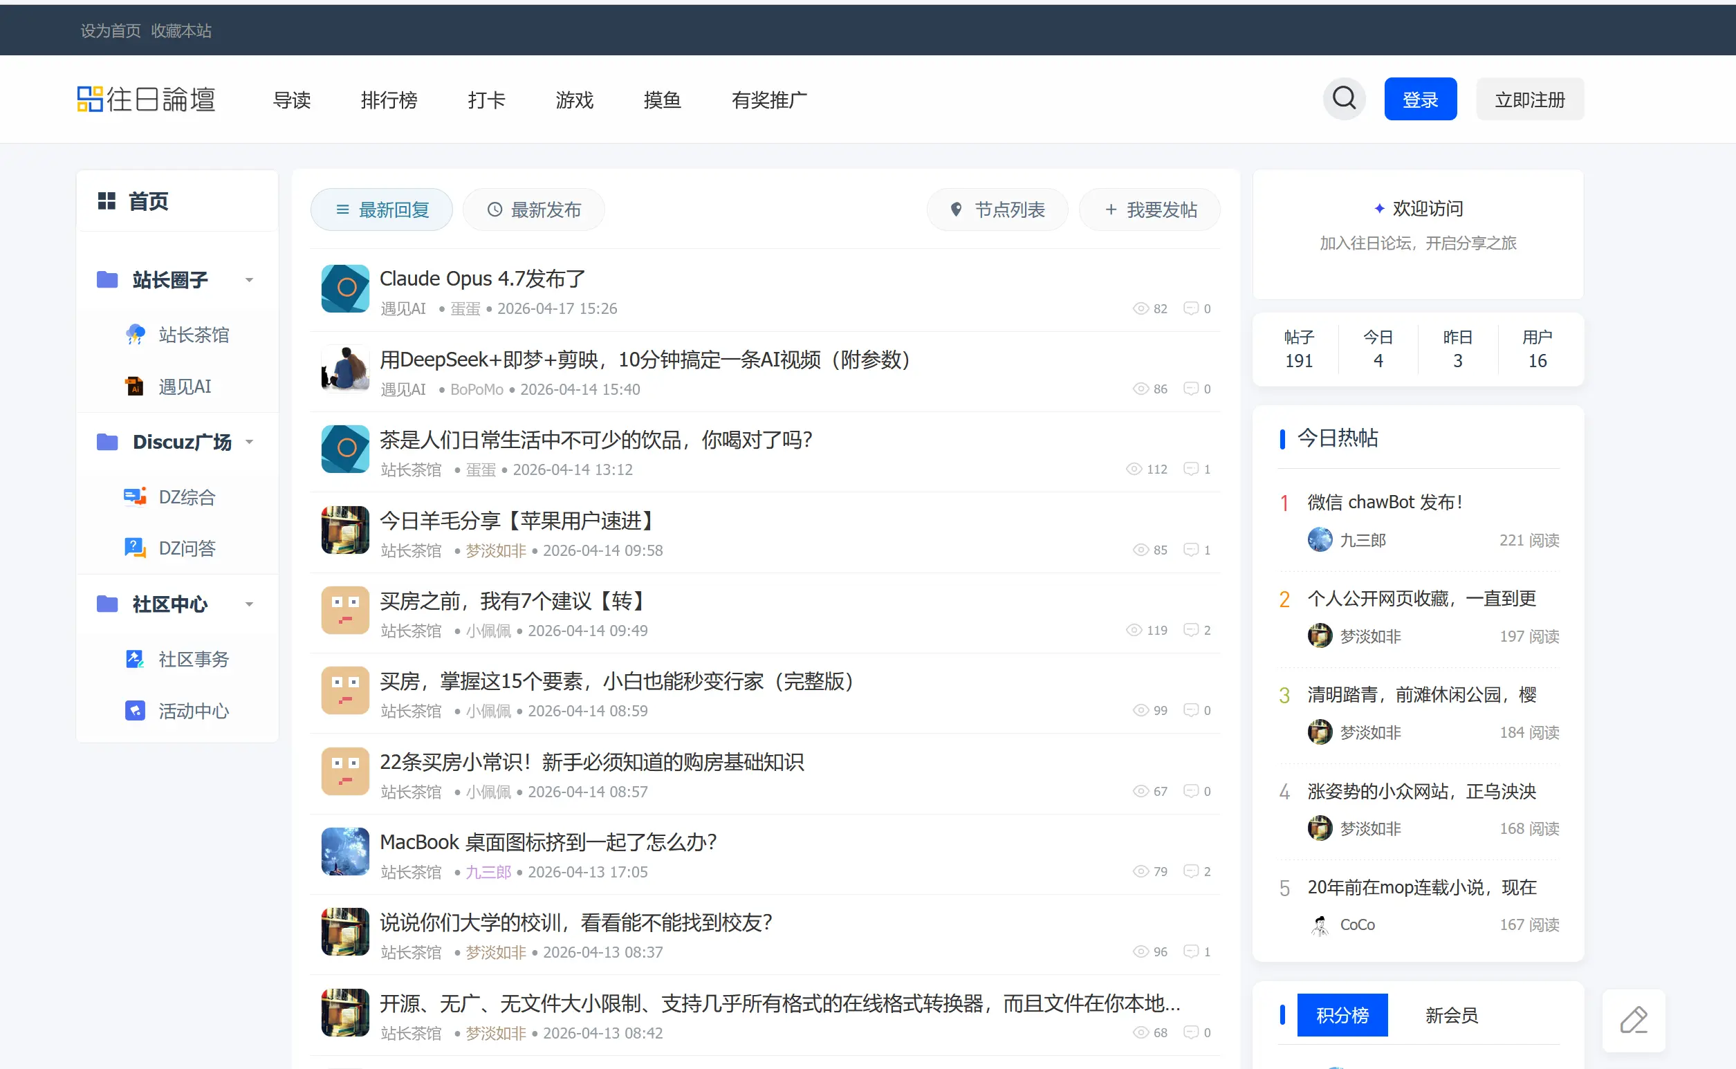Open post 用DeepSeek+即梦+剪映
Screen dimensions: 1736x1069
click(x=645, y=359)
